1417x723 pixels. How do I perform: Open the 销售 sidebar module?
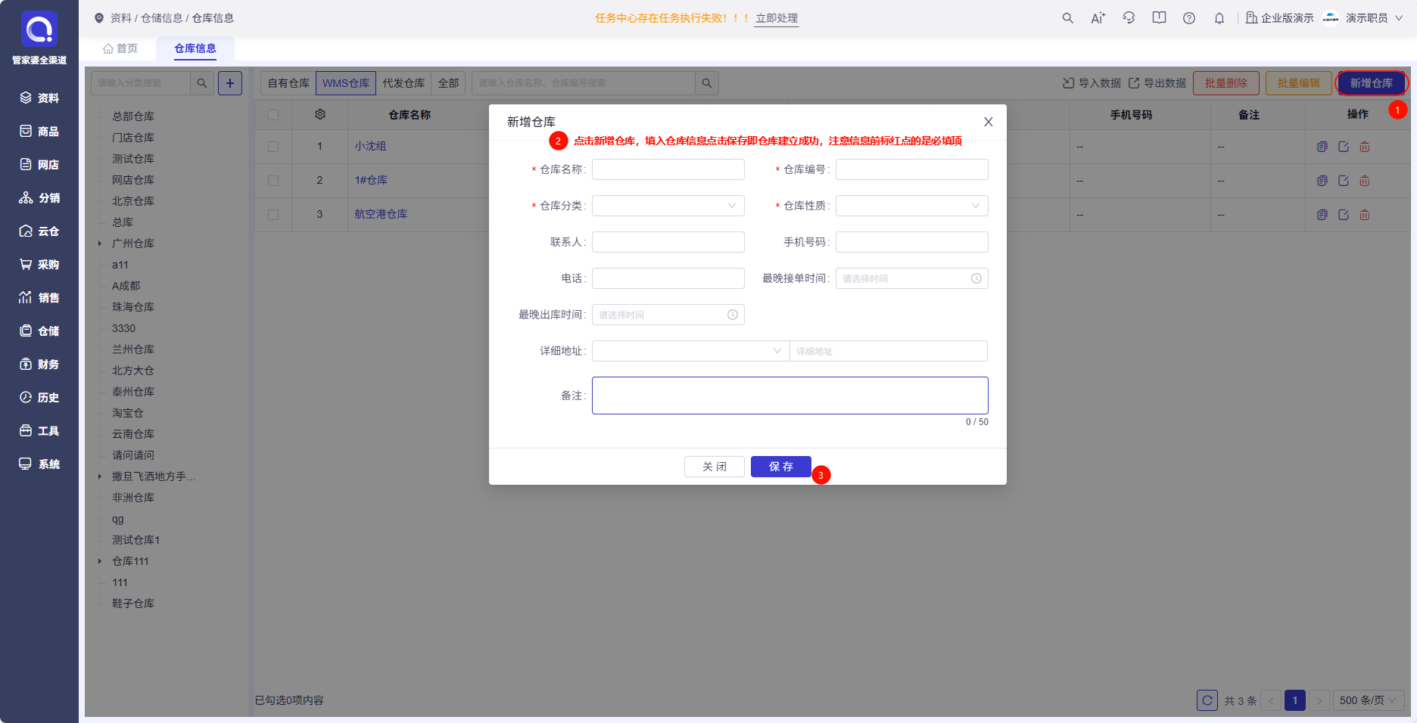coord(39,297)
